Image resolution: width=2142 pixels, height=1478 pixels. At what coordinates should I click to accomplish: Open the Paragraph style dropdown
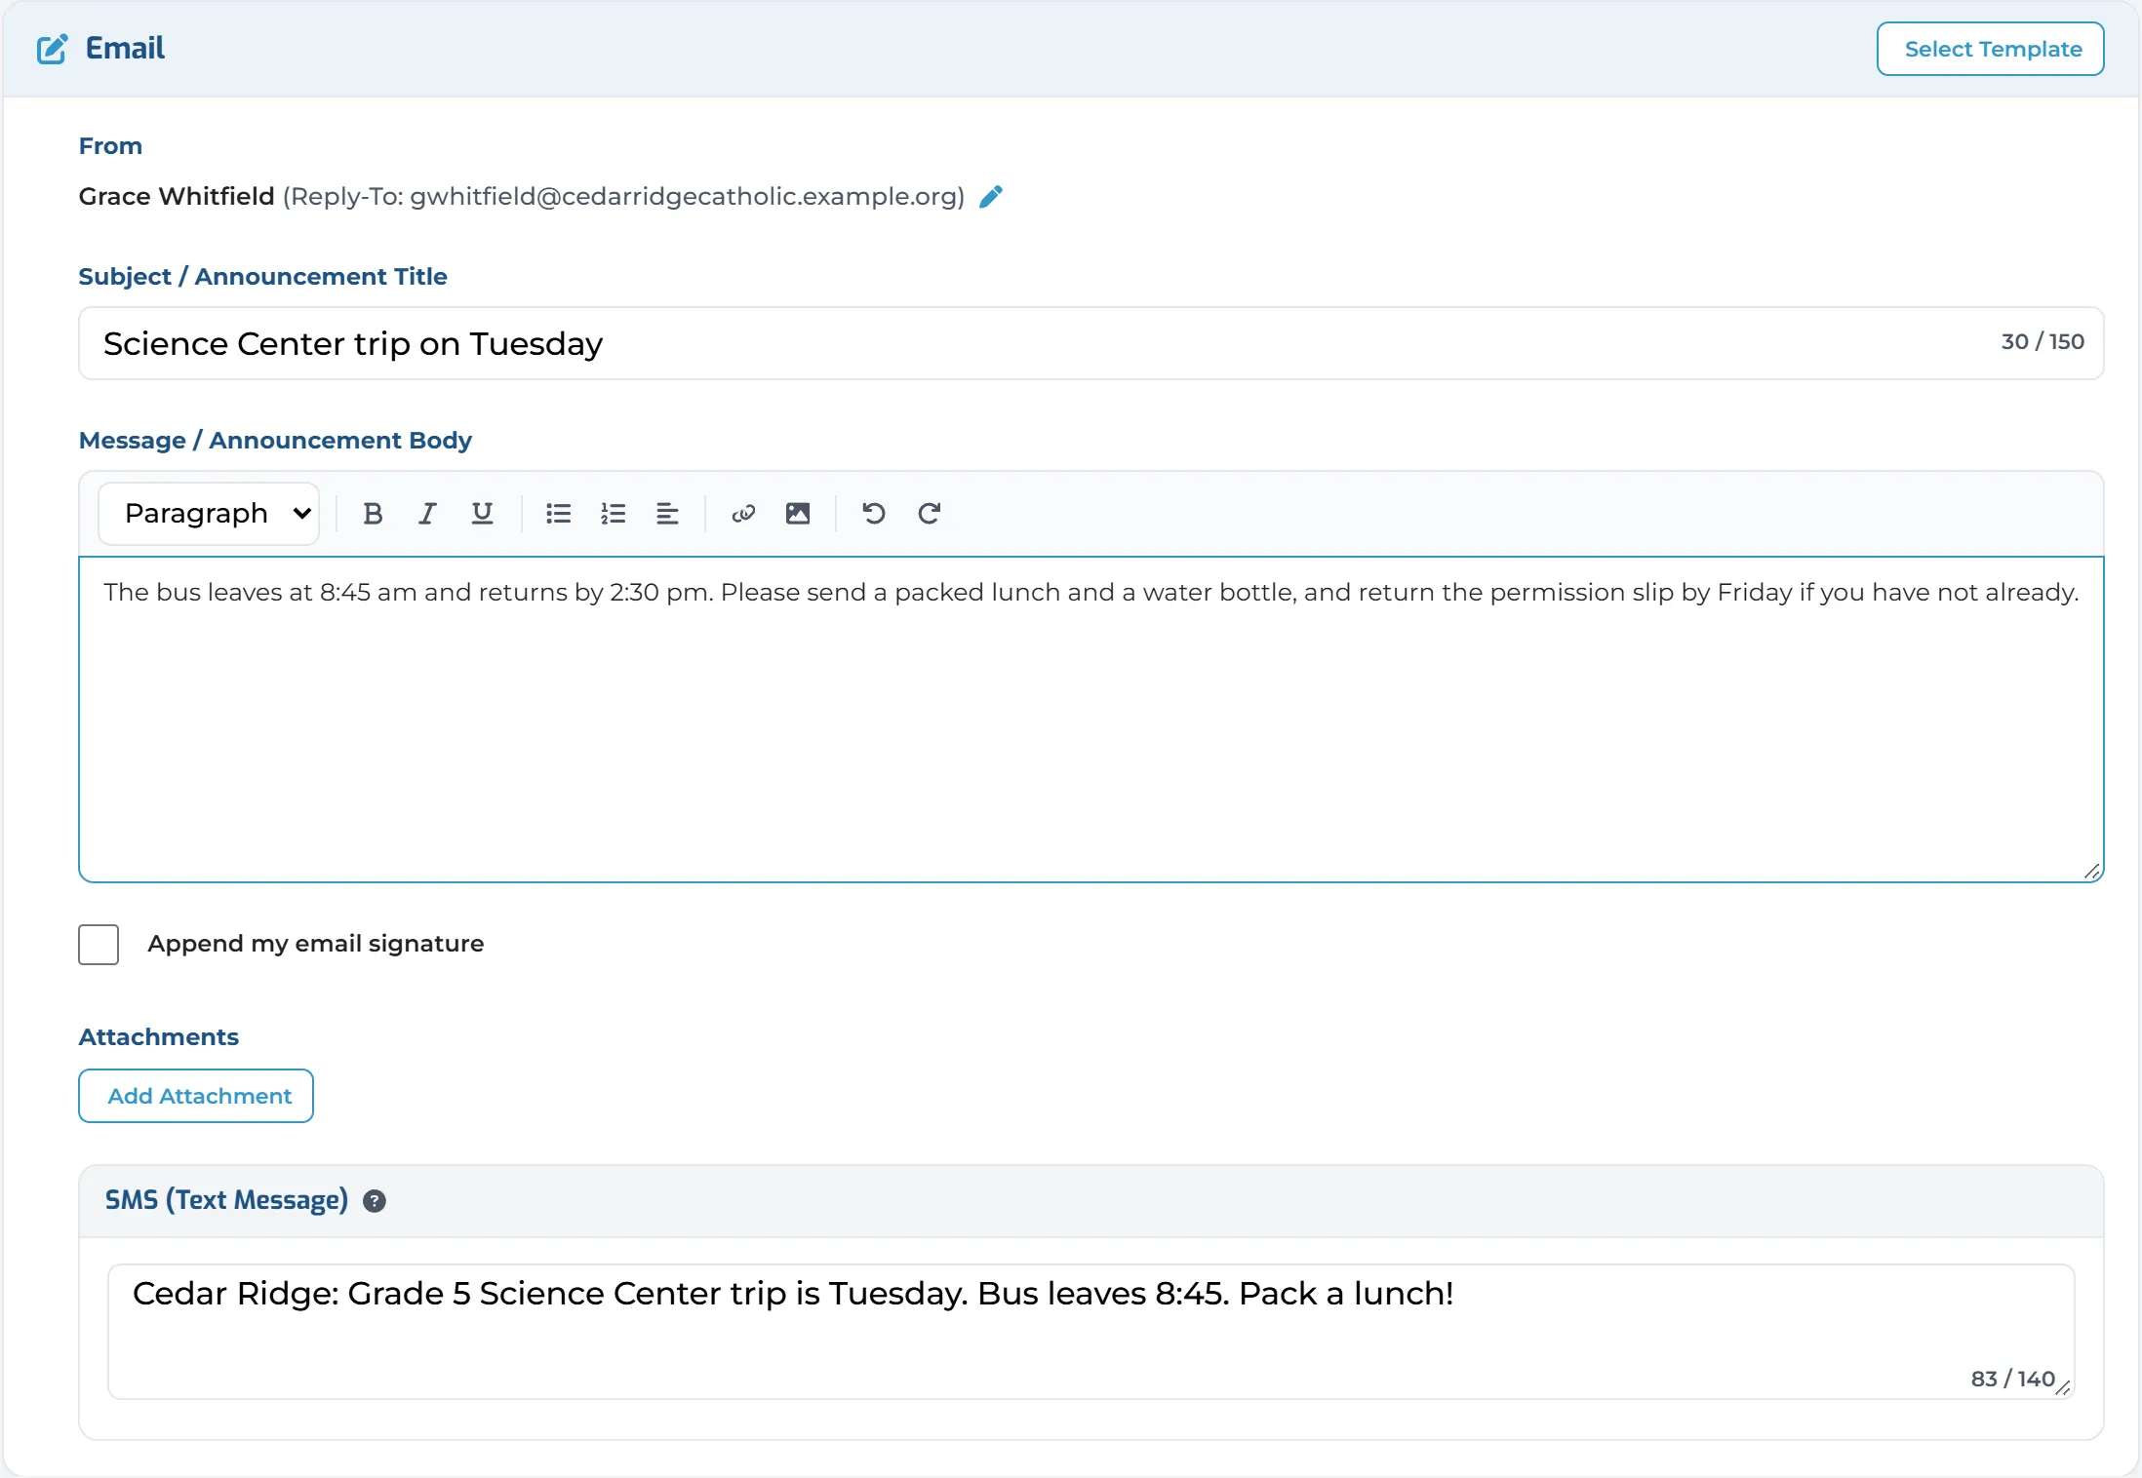coord(209,514)
